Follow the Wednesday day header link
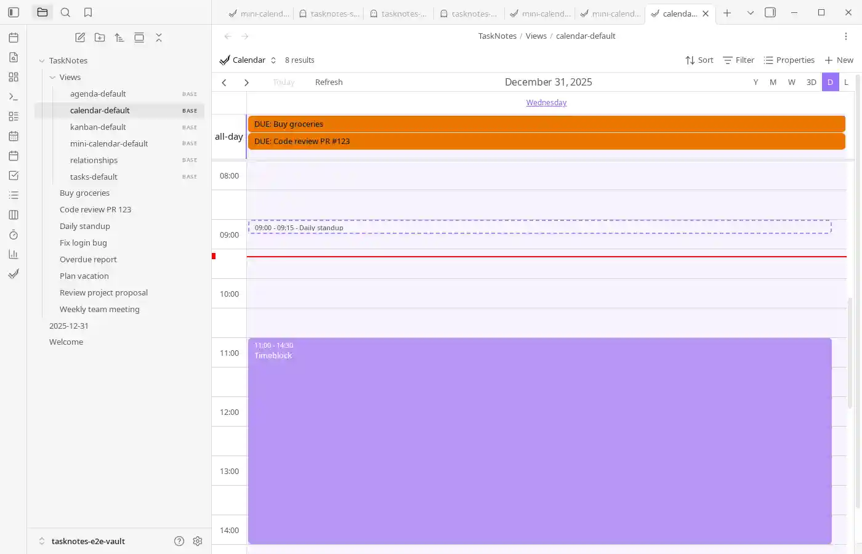Viewport: 862px width, 554px height. tap(546, 103)
